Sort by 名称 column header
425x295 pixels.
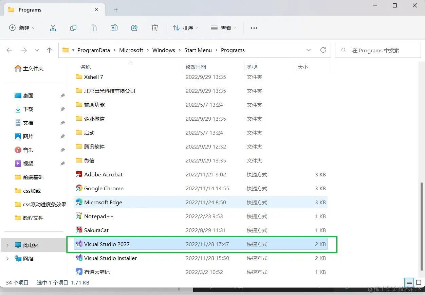86,67
